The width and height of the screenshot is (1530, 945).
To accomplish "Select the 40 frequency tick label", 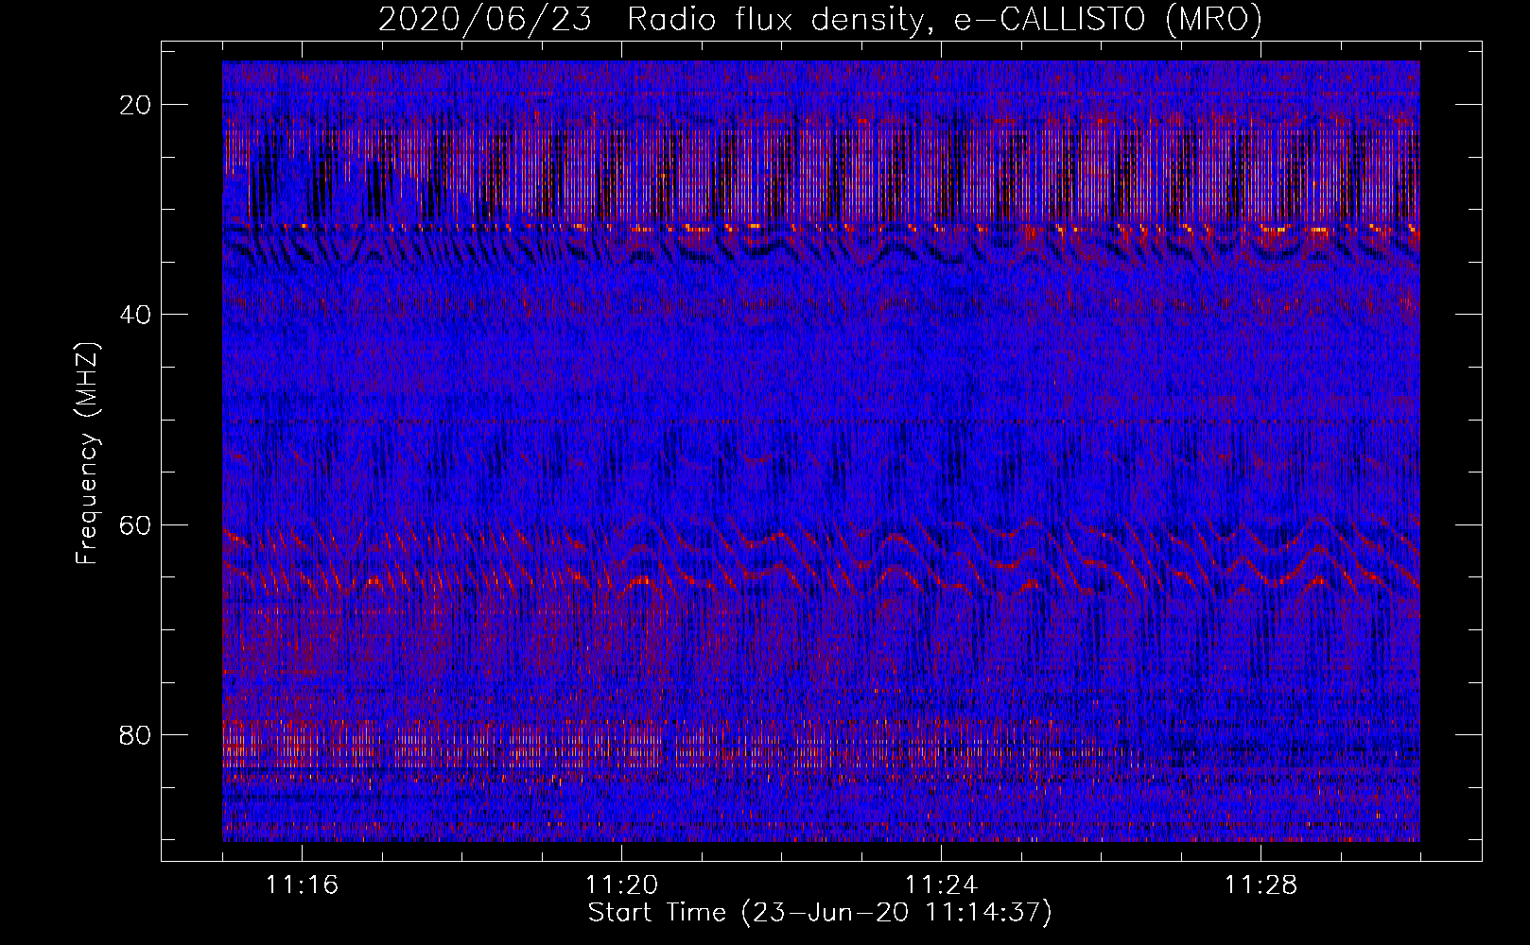I will pos(136,315).
